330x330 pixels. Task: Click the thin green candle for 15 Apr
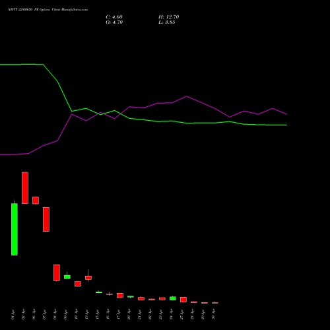pyautogui.click(x=99, y=292)
